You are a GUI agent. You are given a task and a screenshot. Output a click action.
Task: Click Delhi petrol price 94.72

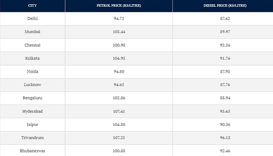tap(119, 19)
